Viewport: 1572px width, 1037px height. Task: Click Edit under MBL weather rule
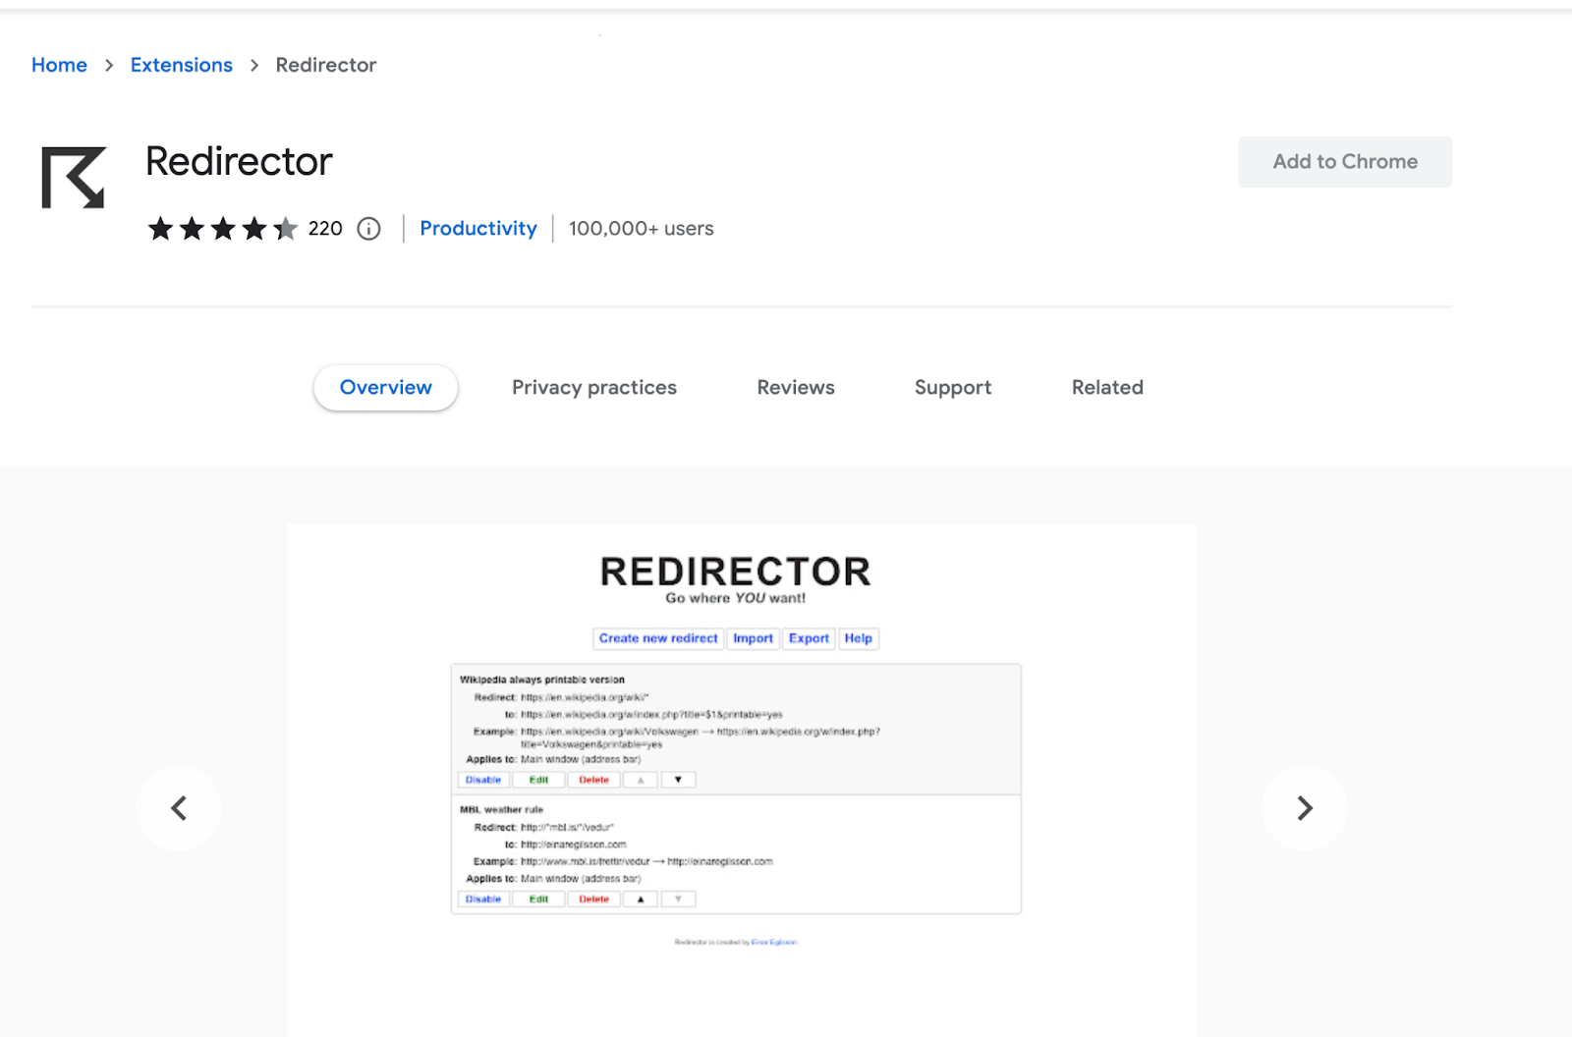pos(538,900)
